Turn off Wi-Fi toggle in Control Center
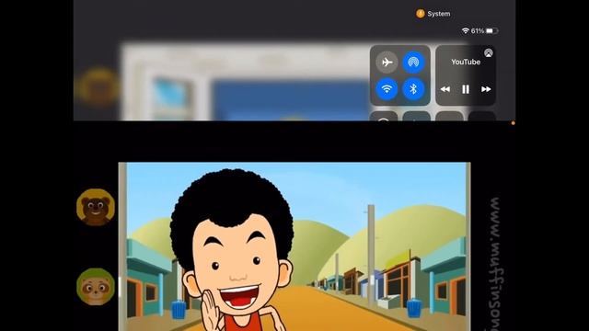This screenshot has height=331, width=589. 387,89
